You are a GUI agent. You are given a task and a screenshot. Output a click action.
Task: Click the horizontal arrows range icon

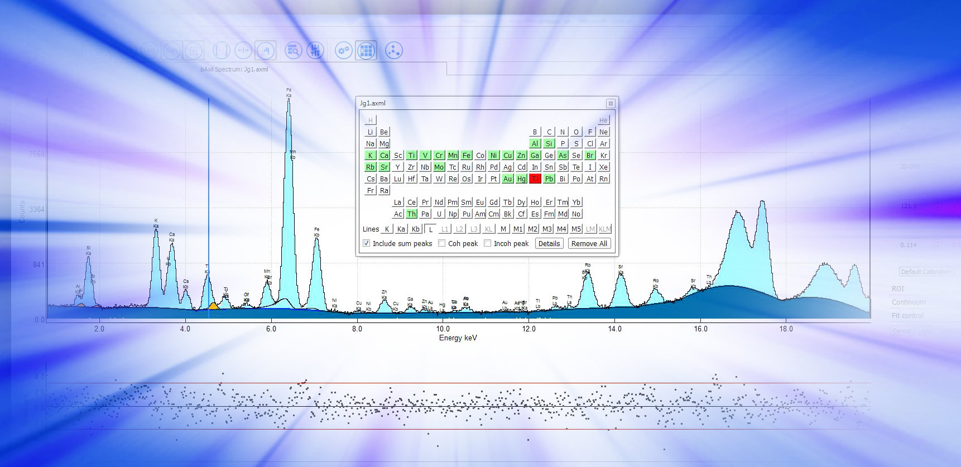pyautogui.click(x=243, y=51)
